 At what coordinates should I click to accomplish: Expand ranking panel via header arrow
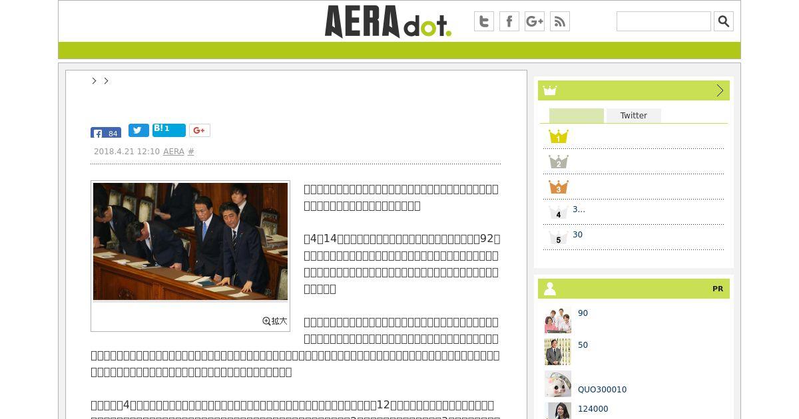tap(720, 90)
